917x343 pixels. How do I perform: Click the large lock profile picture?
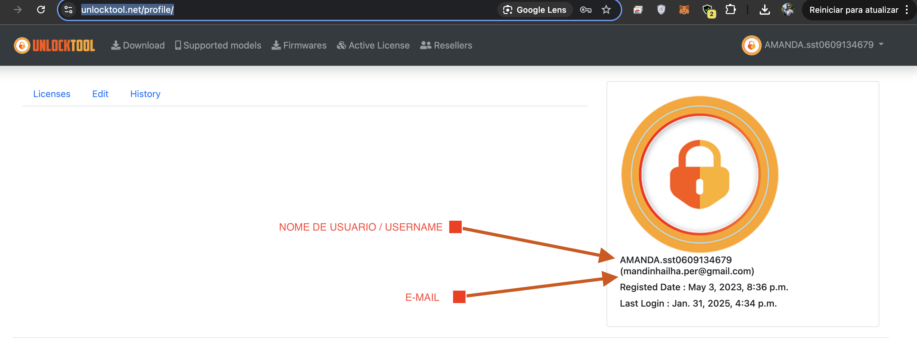click(700, 174)
